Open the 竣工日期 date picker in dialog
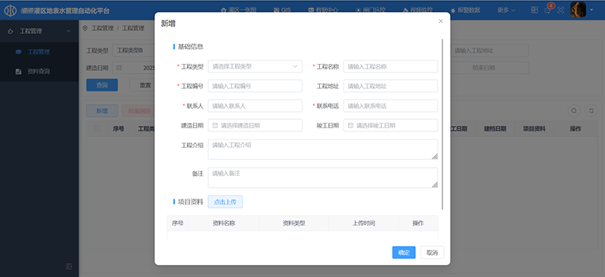The width and height of the screenshot is (605, 277). click(x=390, y=125)
